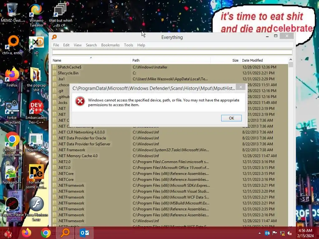Open the 'that but when its c#' shortcut
Screen dimensions: 319x239
click(x=60, y=15)
